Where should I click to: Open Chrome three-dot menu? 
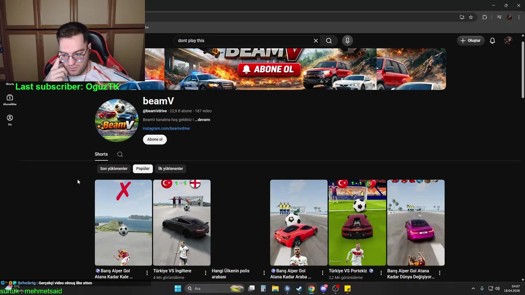click(x=519, y=17)
